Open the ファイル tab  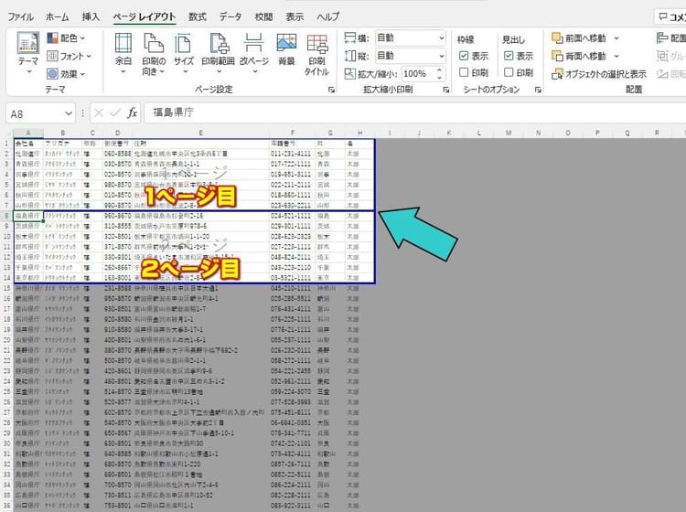coord(20,16)
